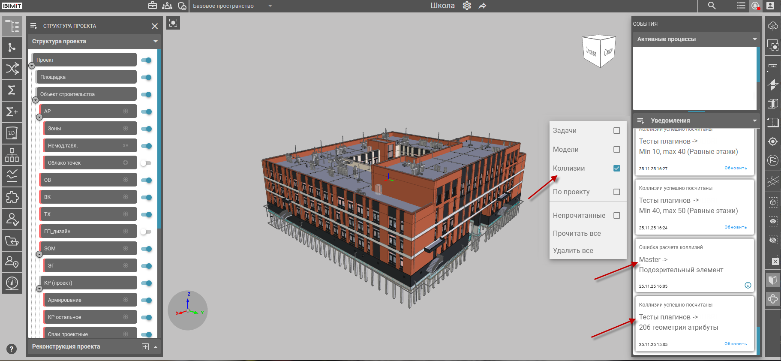Select Прочитать все in the filter menu
The height and width of the screenshot is (361, 781).
coord(577,234)
